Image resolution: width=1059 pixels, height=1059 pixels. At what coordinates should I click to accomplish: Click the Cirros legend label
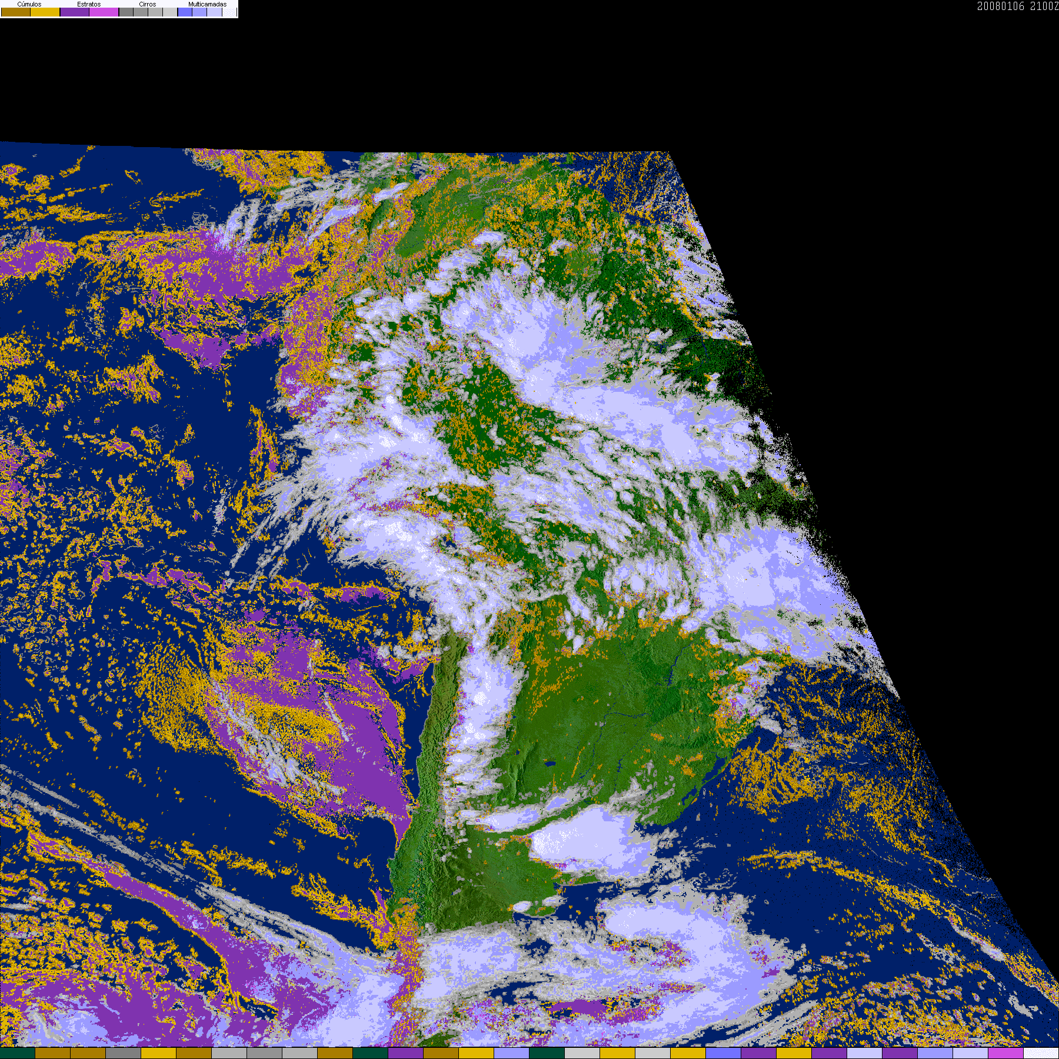[x=148, y=4]
